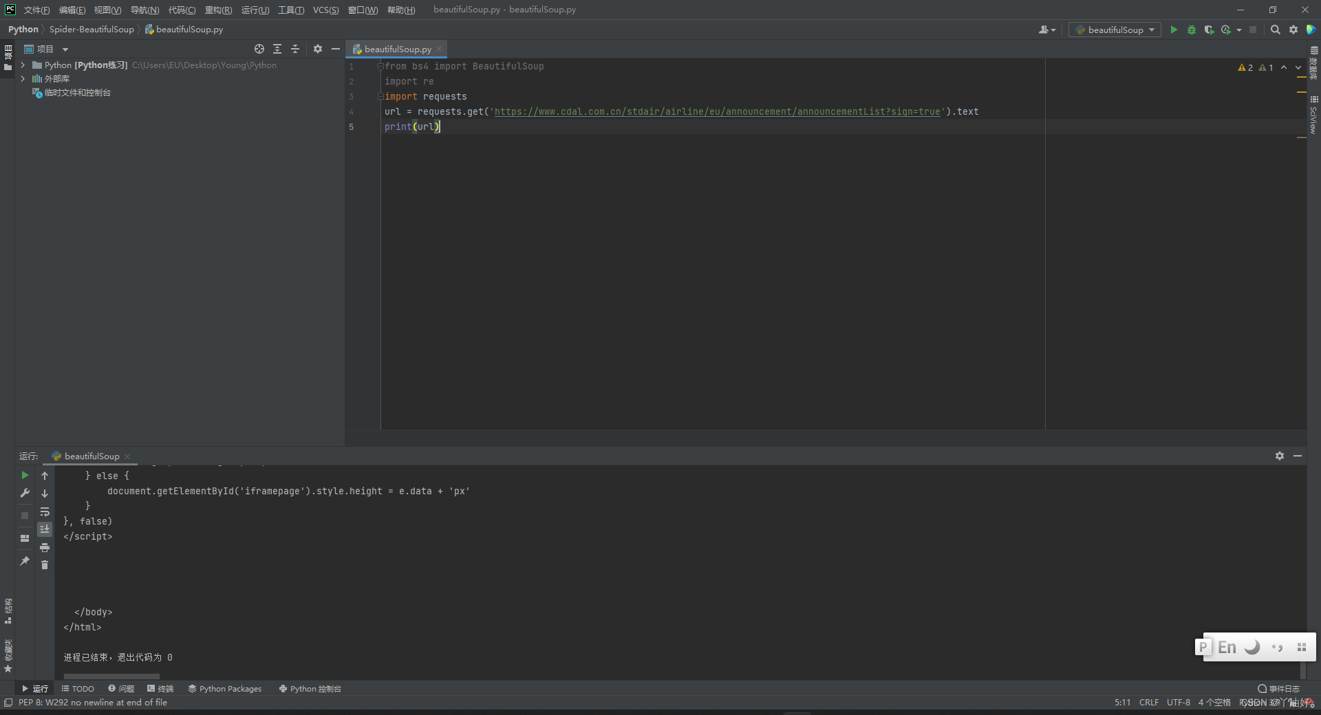The image size is (1321, 715).
Task: Toggle scroll to end in run console
Action: coord(45,529)
